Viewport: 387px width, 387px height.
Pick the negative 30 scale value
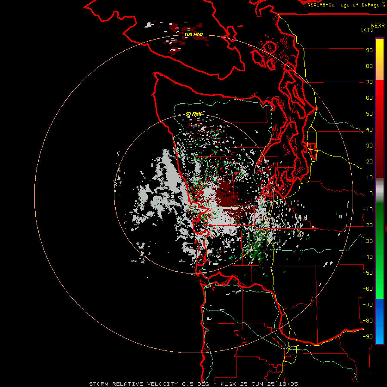coord(368,241)
